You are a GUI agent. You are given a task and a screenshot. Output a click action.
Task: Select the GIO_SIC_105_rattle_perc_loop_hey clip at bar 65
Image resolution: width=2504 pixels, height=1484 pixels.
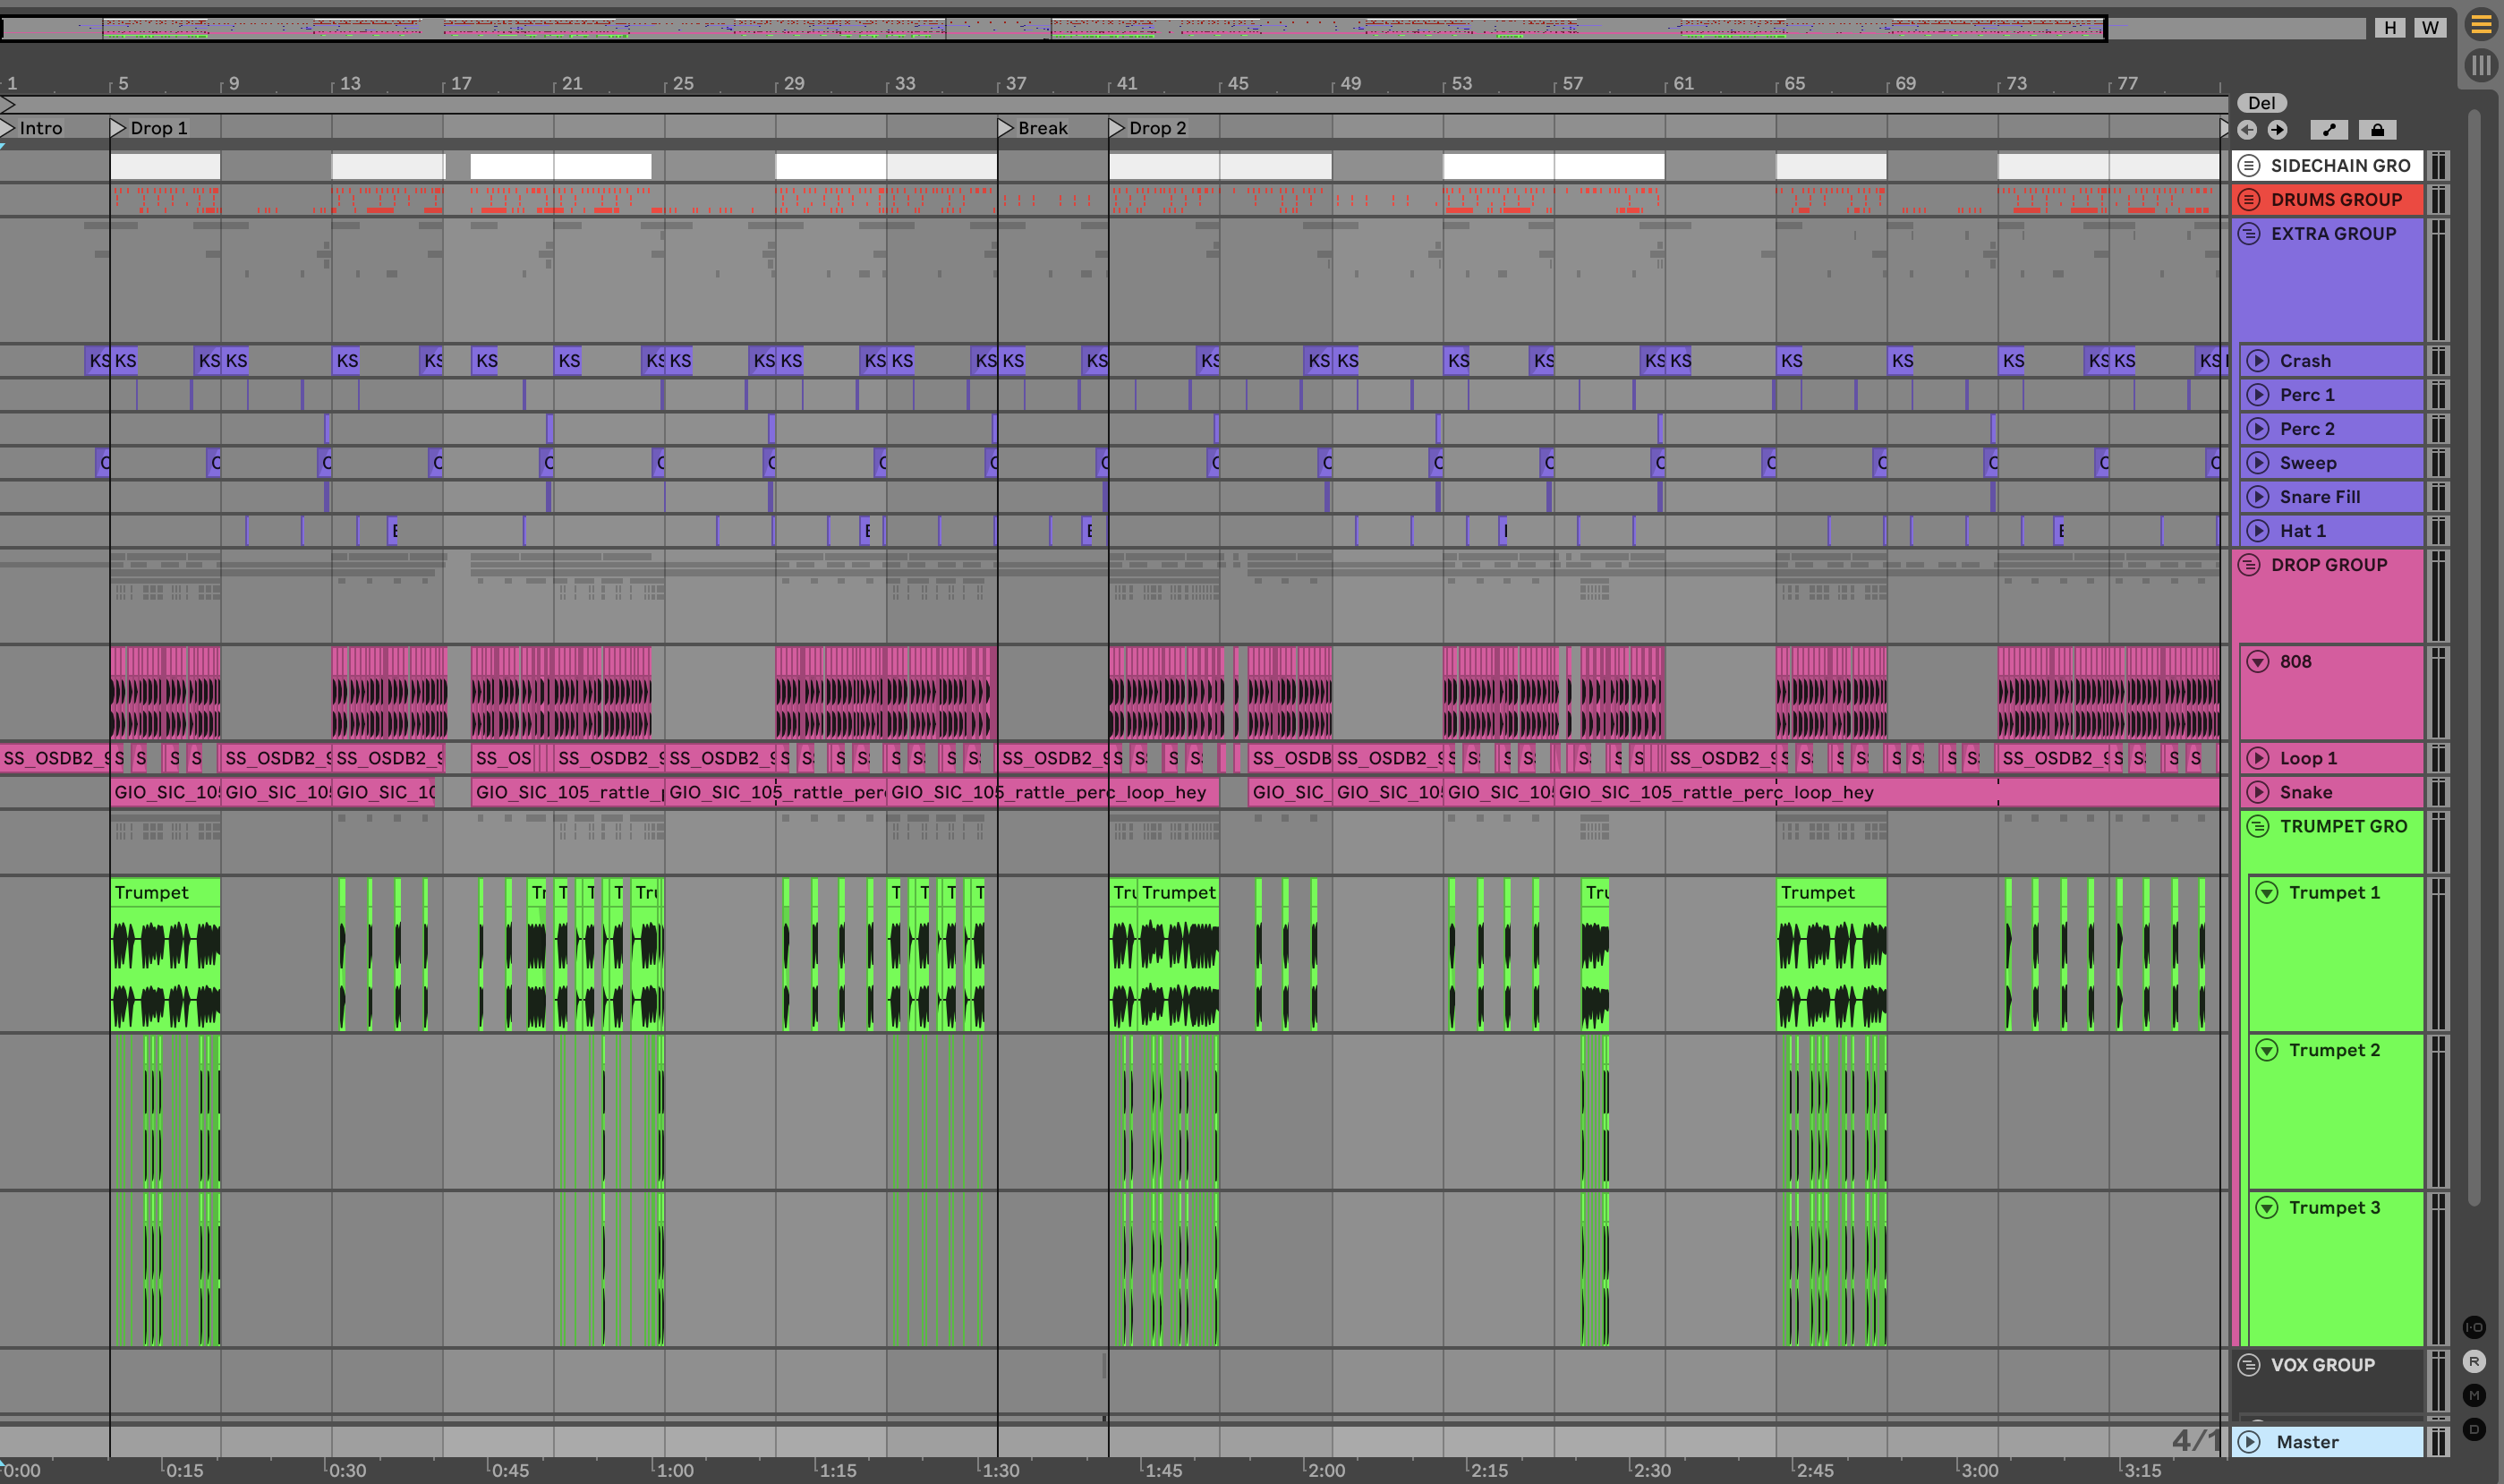(x=1887, y=792)
